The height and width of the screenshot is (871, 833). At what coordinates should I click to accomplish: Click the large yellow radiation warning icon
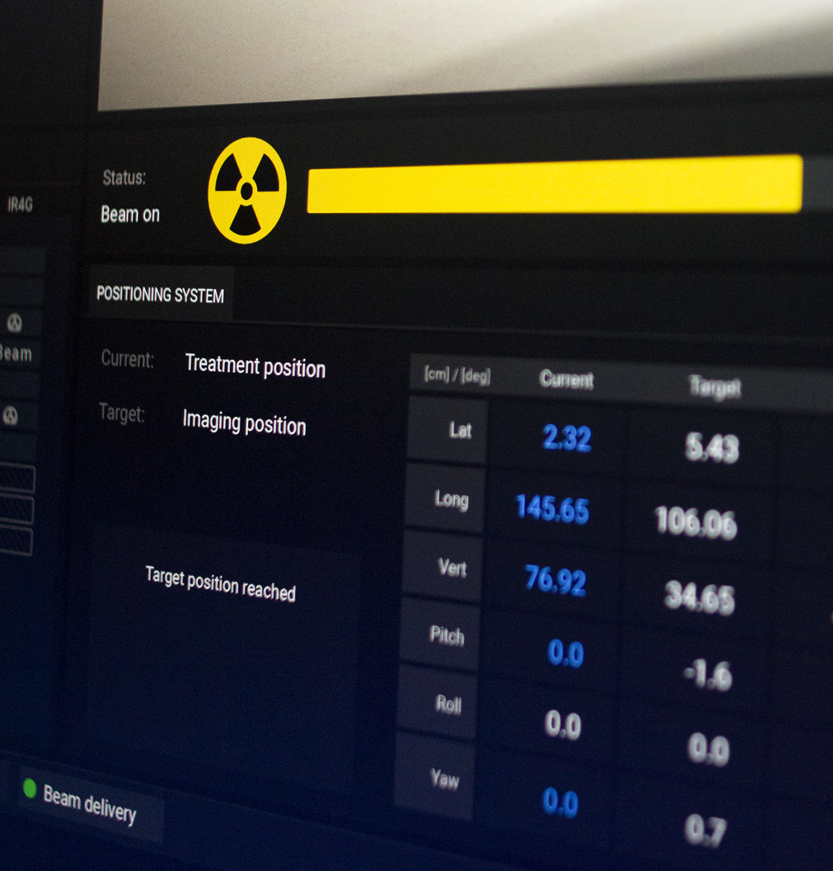point(247,190)
